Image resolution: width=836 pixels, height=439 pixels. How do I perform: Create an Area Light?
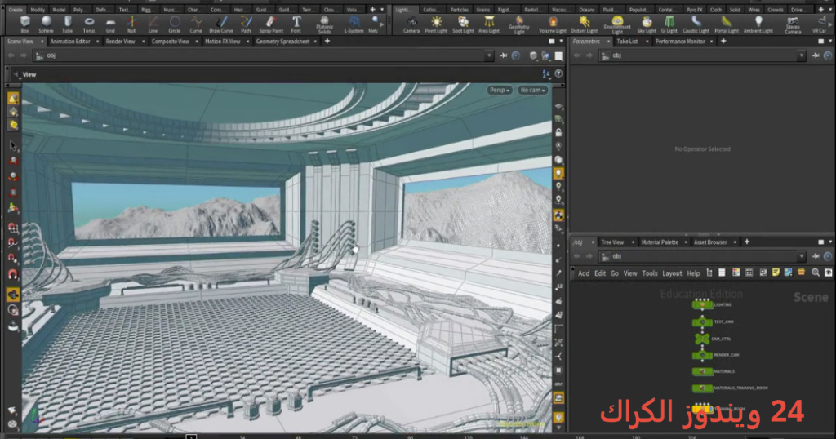click(x=489, y=24)
